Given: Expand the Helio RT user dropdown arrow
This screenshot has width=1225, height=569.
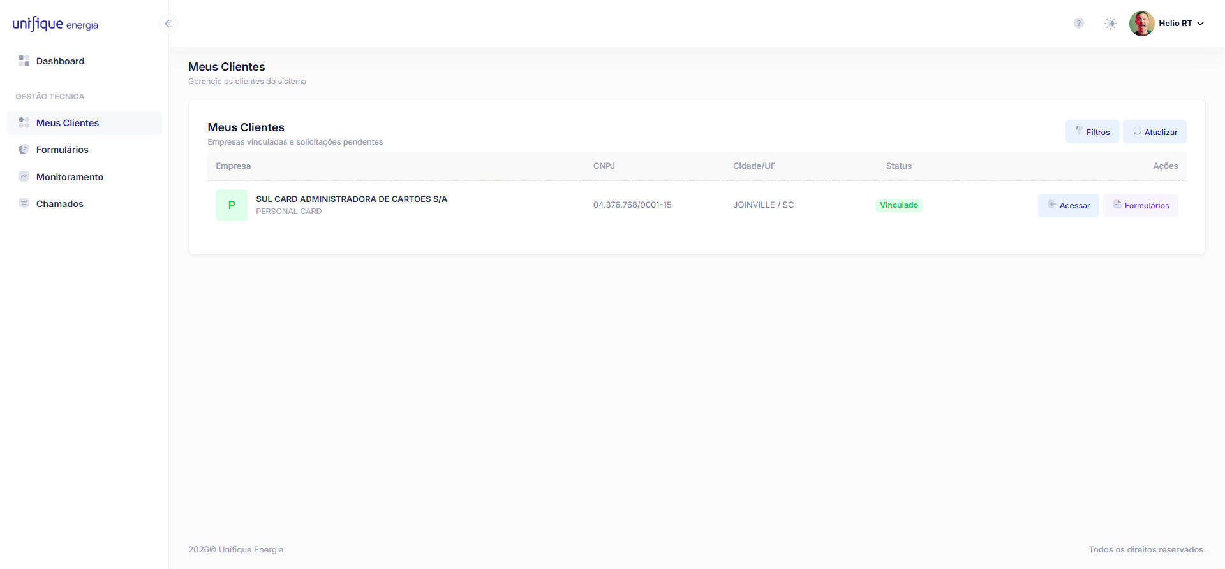Looking at the screenshot, I should pyautogui.click(x=1200, y=24).
